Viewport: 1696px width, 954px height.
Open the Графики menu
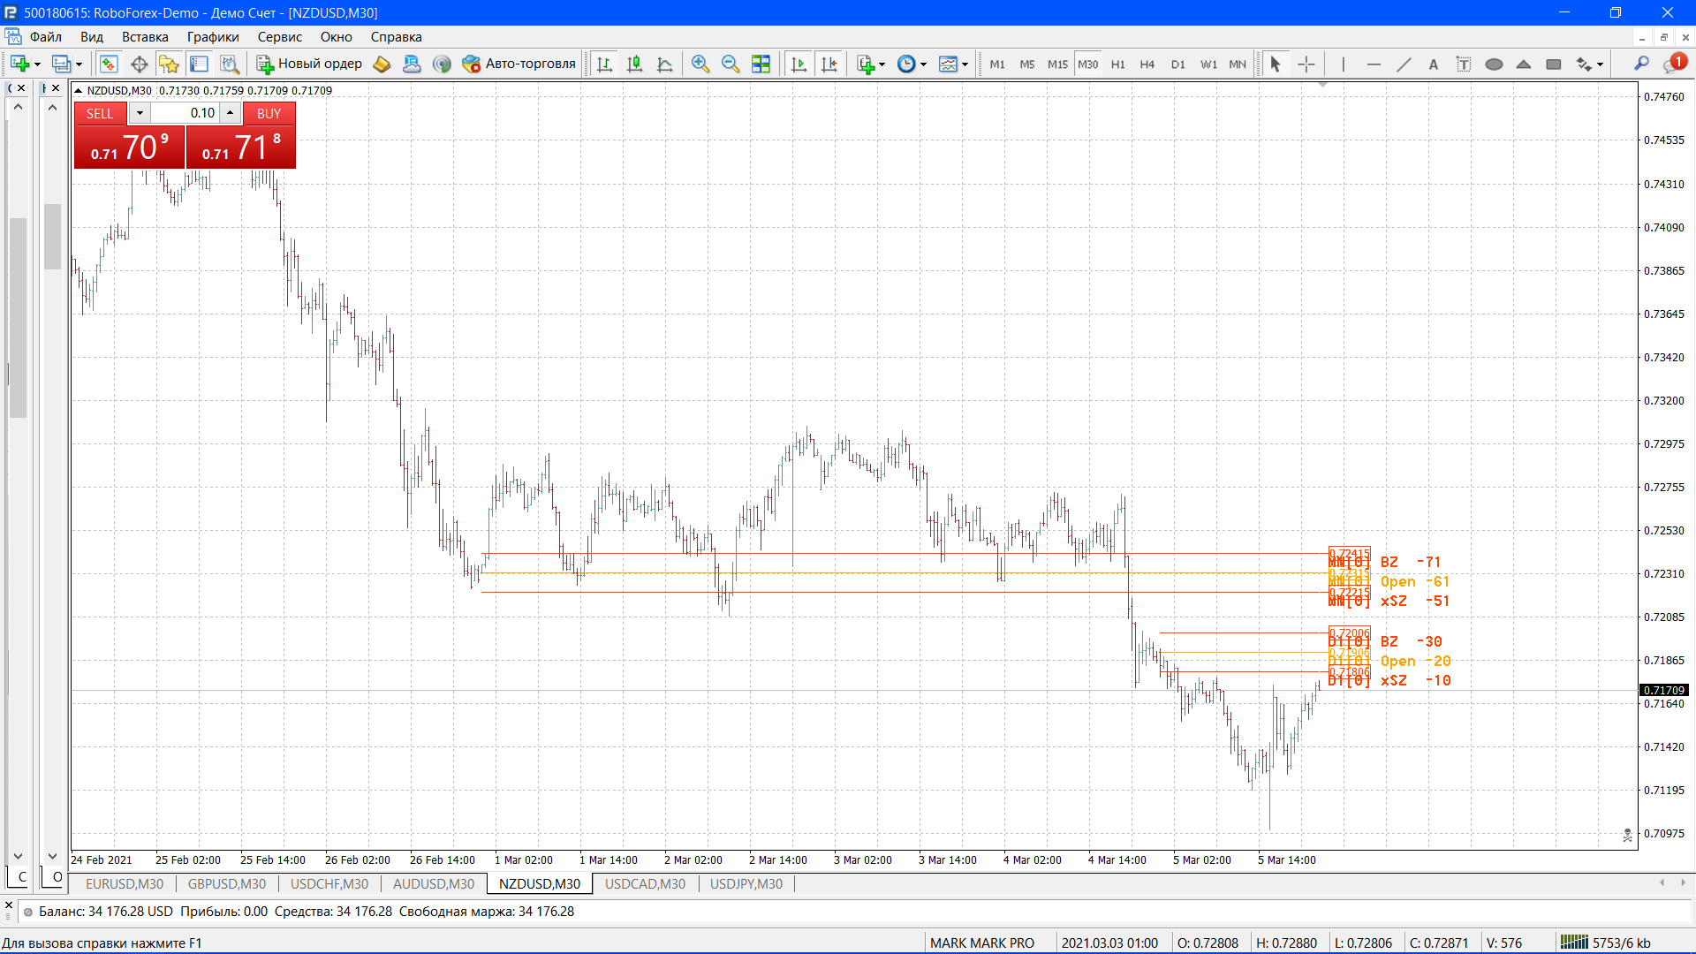(x=212, y=37)
